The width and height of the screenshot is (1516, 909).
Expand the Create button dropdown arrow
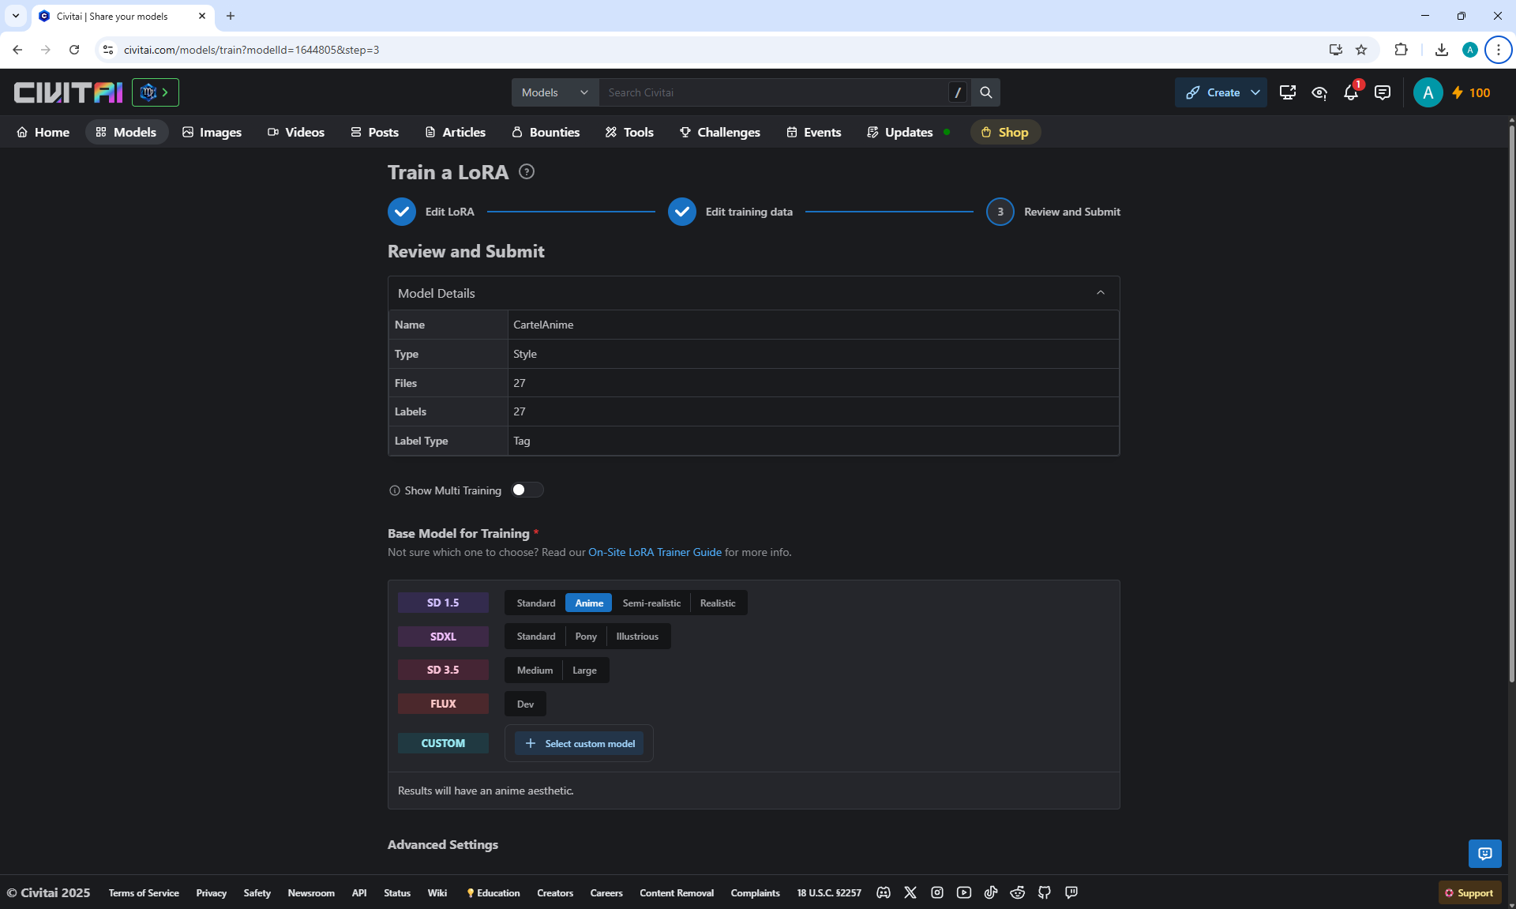[1255, 92]
